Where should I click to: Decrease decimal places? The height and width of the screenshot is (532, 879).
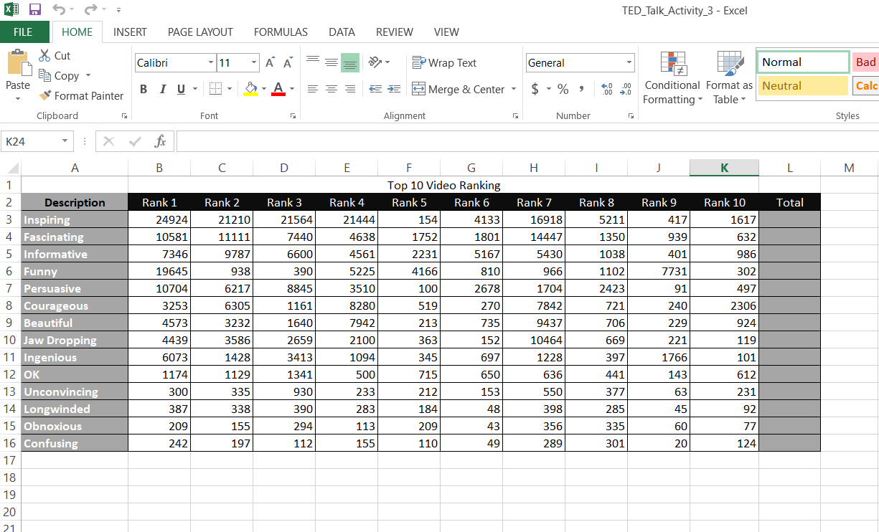[x=626, y=89]
